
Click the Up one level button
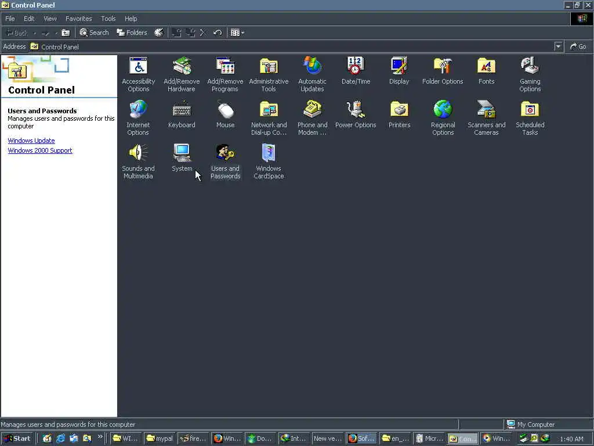tap(66, 33)
